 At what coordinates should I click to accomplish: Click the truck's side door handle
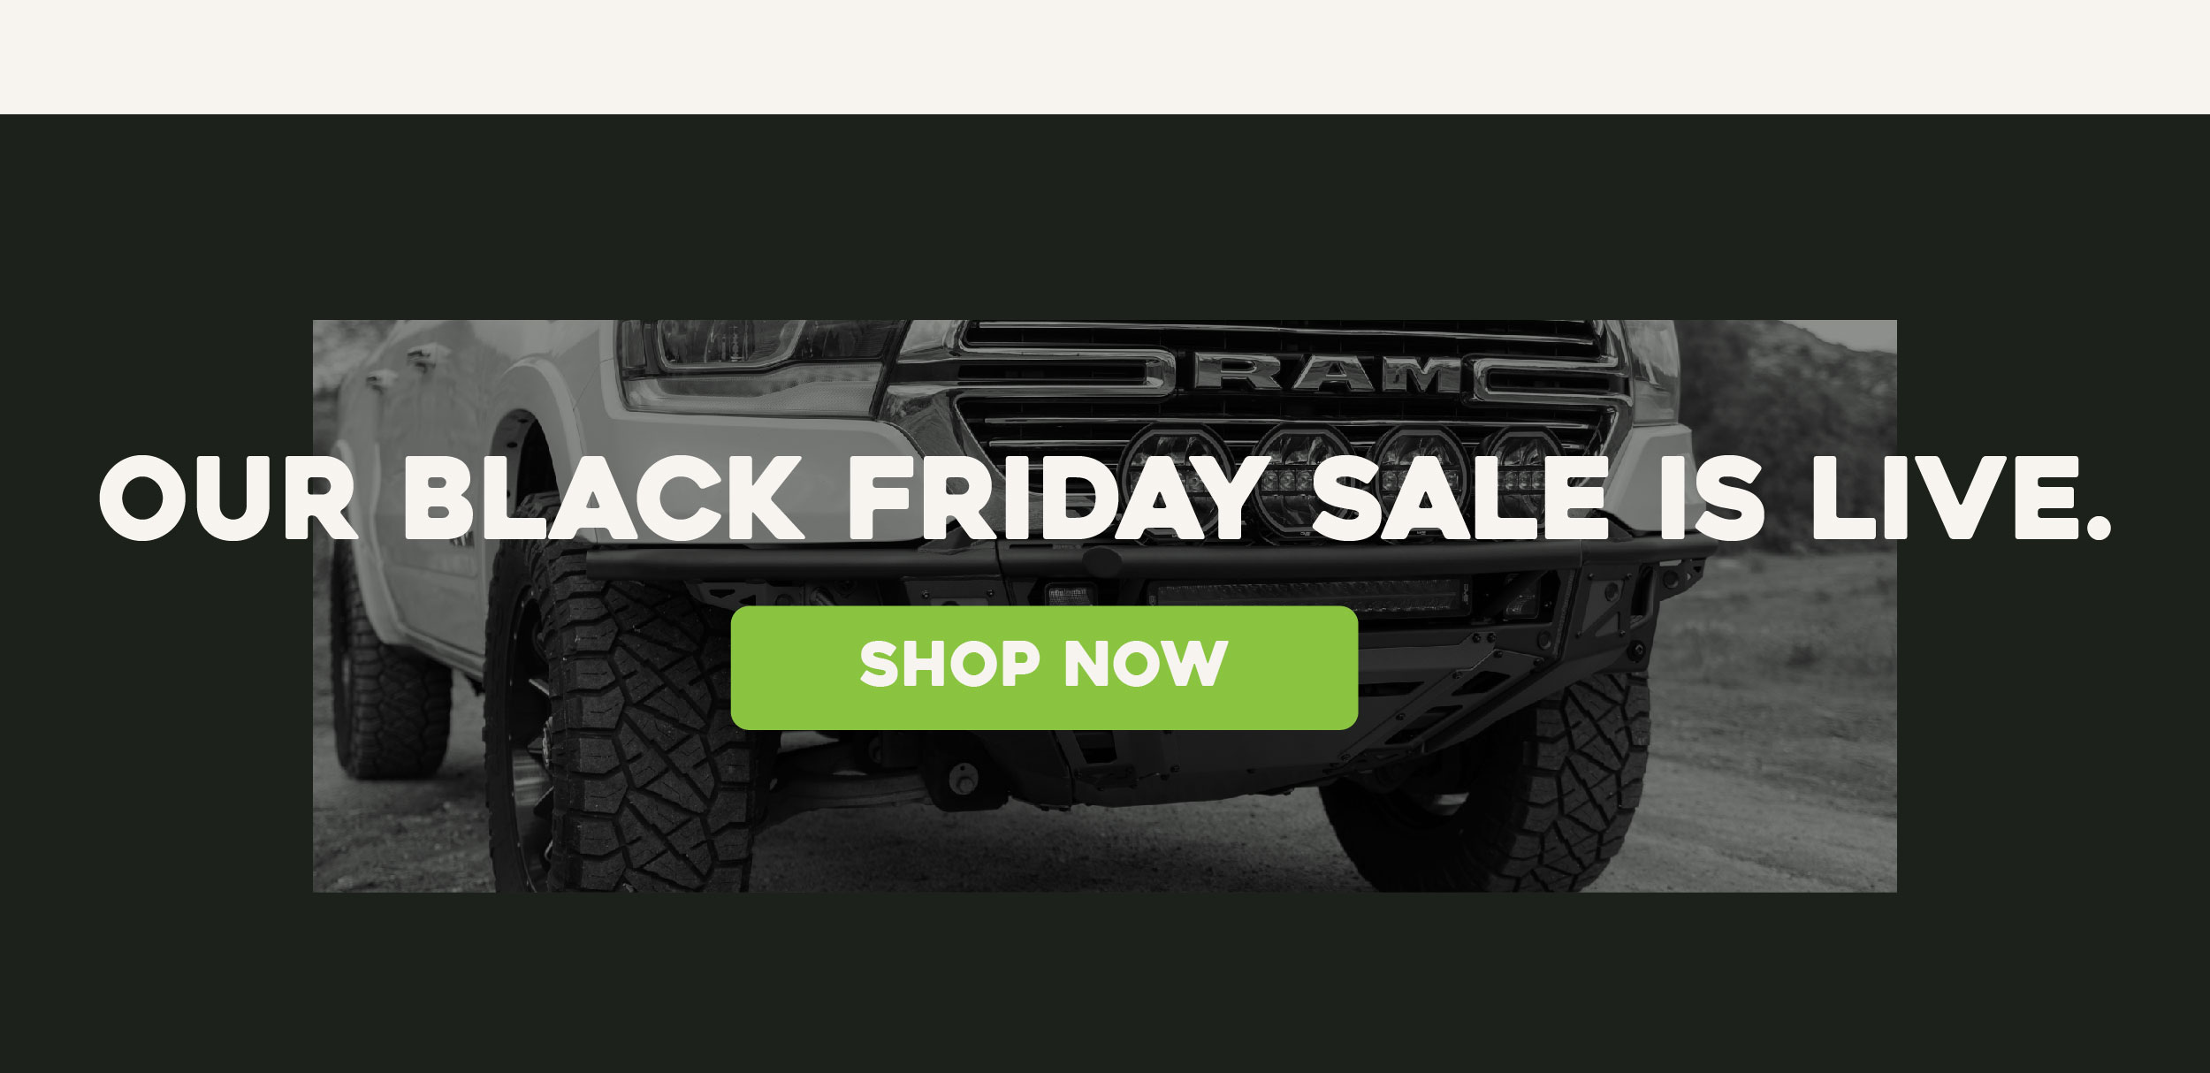(x=423, y=357)
